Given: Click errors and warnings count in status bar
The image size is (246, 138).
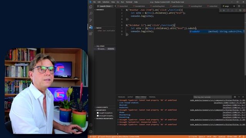Looking at the screenshot, I should [x=93, y=136].
